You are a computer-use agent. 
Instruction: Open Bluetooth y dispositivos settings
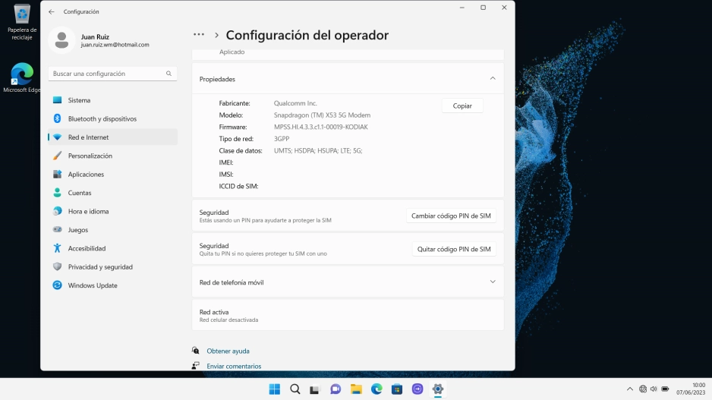tap(102, 119)
